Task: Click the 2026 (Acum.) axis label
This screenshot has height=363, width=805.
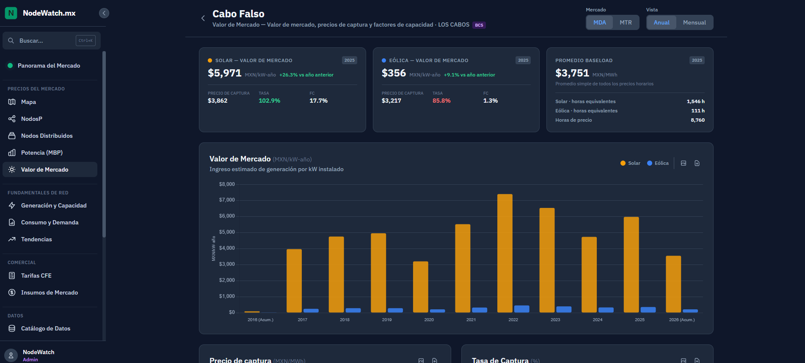Action: click(682, 320)
